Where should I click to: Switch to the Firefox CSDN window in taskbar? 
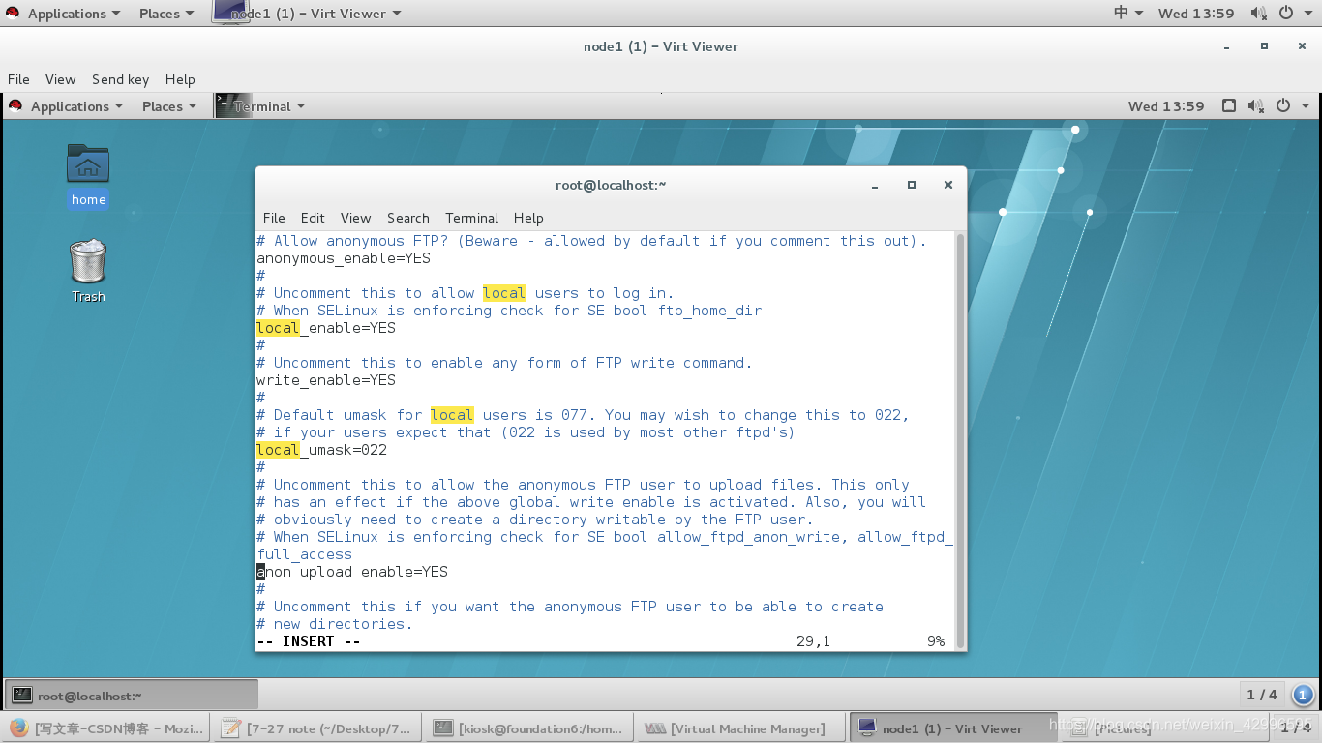coord(106,728)
